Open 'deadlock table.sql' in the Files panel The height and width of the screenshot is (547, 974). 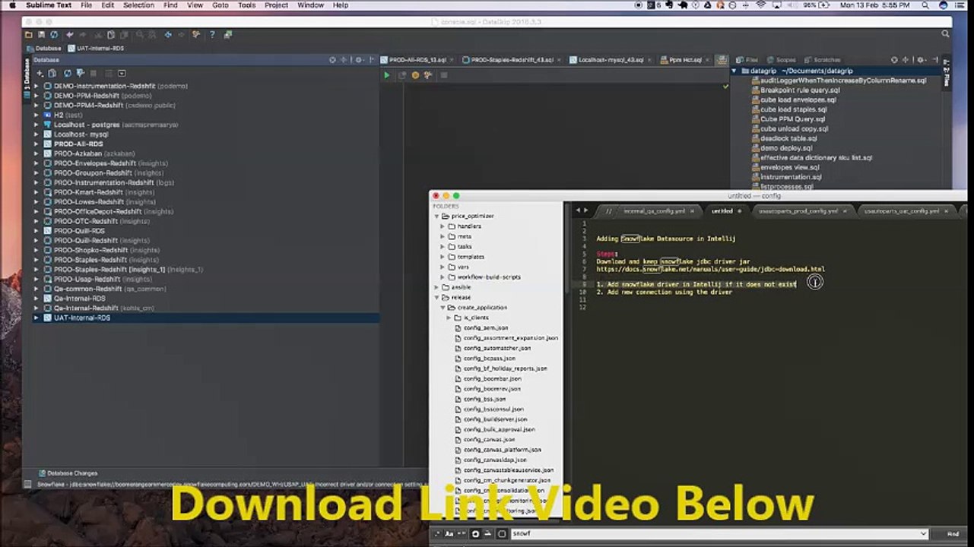(x=788, y=138)
